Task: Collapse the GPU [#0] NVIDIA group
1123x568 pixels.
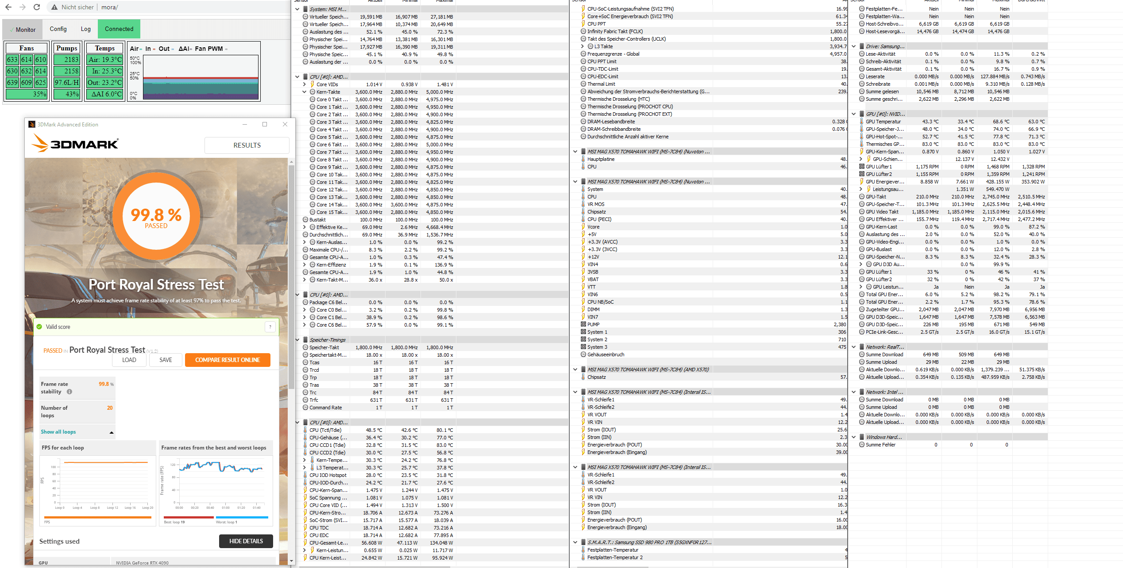Action: coord(854,114)
